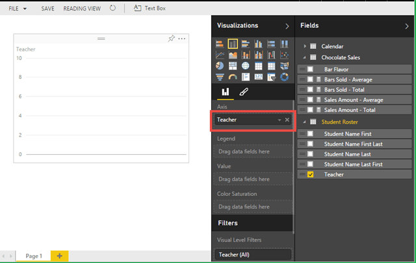Choose the funnel chart visualization
416x263 pixels.
click(220, 77)
